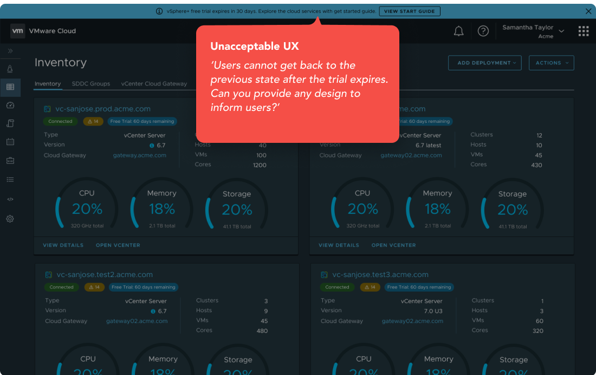Click the warning 14 badge on vc-sanjose.prod card
Image resolution: width=596 pixels, height=375 pixels.
pyautogui.click(x=93, y=121)
